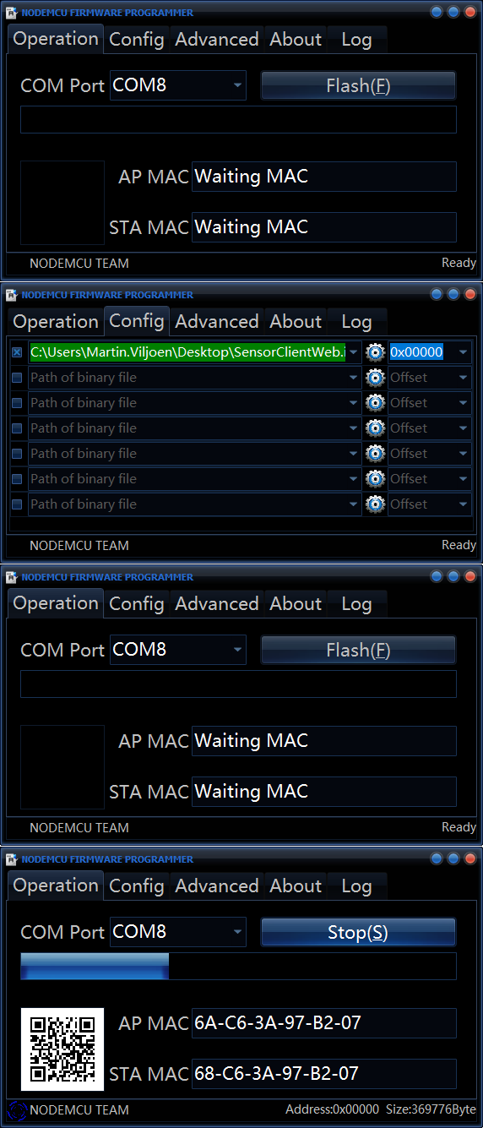
Task: Click 'NODEMCU TEAM' label in Config window
Action: (79, 546)
